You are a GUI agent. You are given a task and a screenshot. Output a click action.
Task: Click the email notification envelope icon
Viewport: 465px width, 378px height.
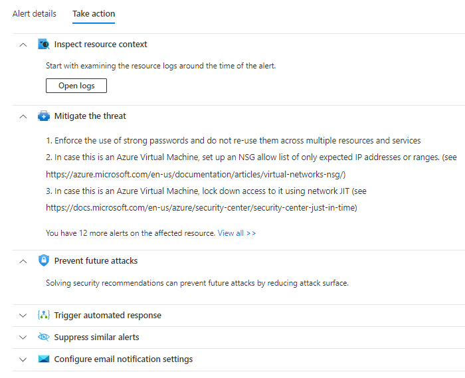coord(44,359)
